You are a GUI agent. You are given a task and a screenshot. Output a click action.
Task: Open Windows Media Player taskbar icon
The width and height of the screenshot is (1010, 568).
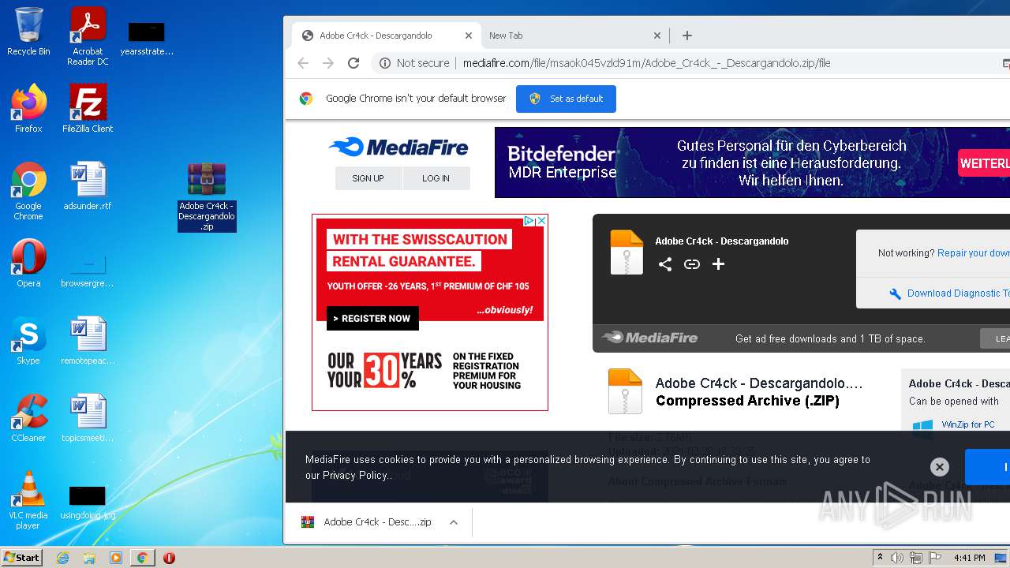pyautogui.click(x=116, y=558)
